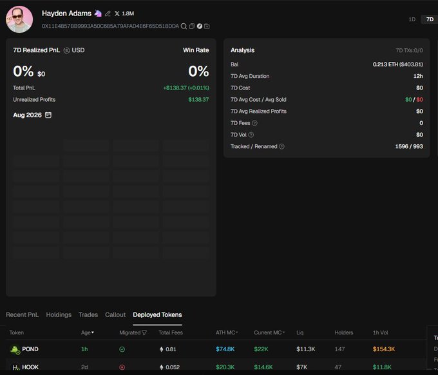Click the POND holders count 147

point(339,349)
